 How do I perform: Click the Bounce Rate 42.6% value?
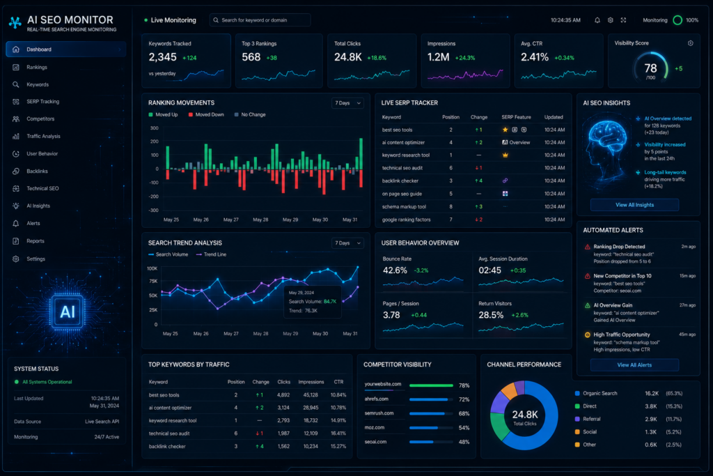(395, 270)
